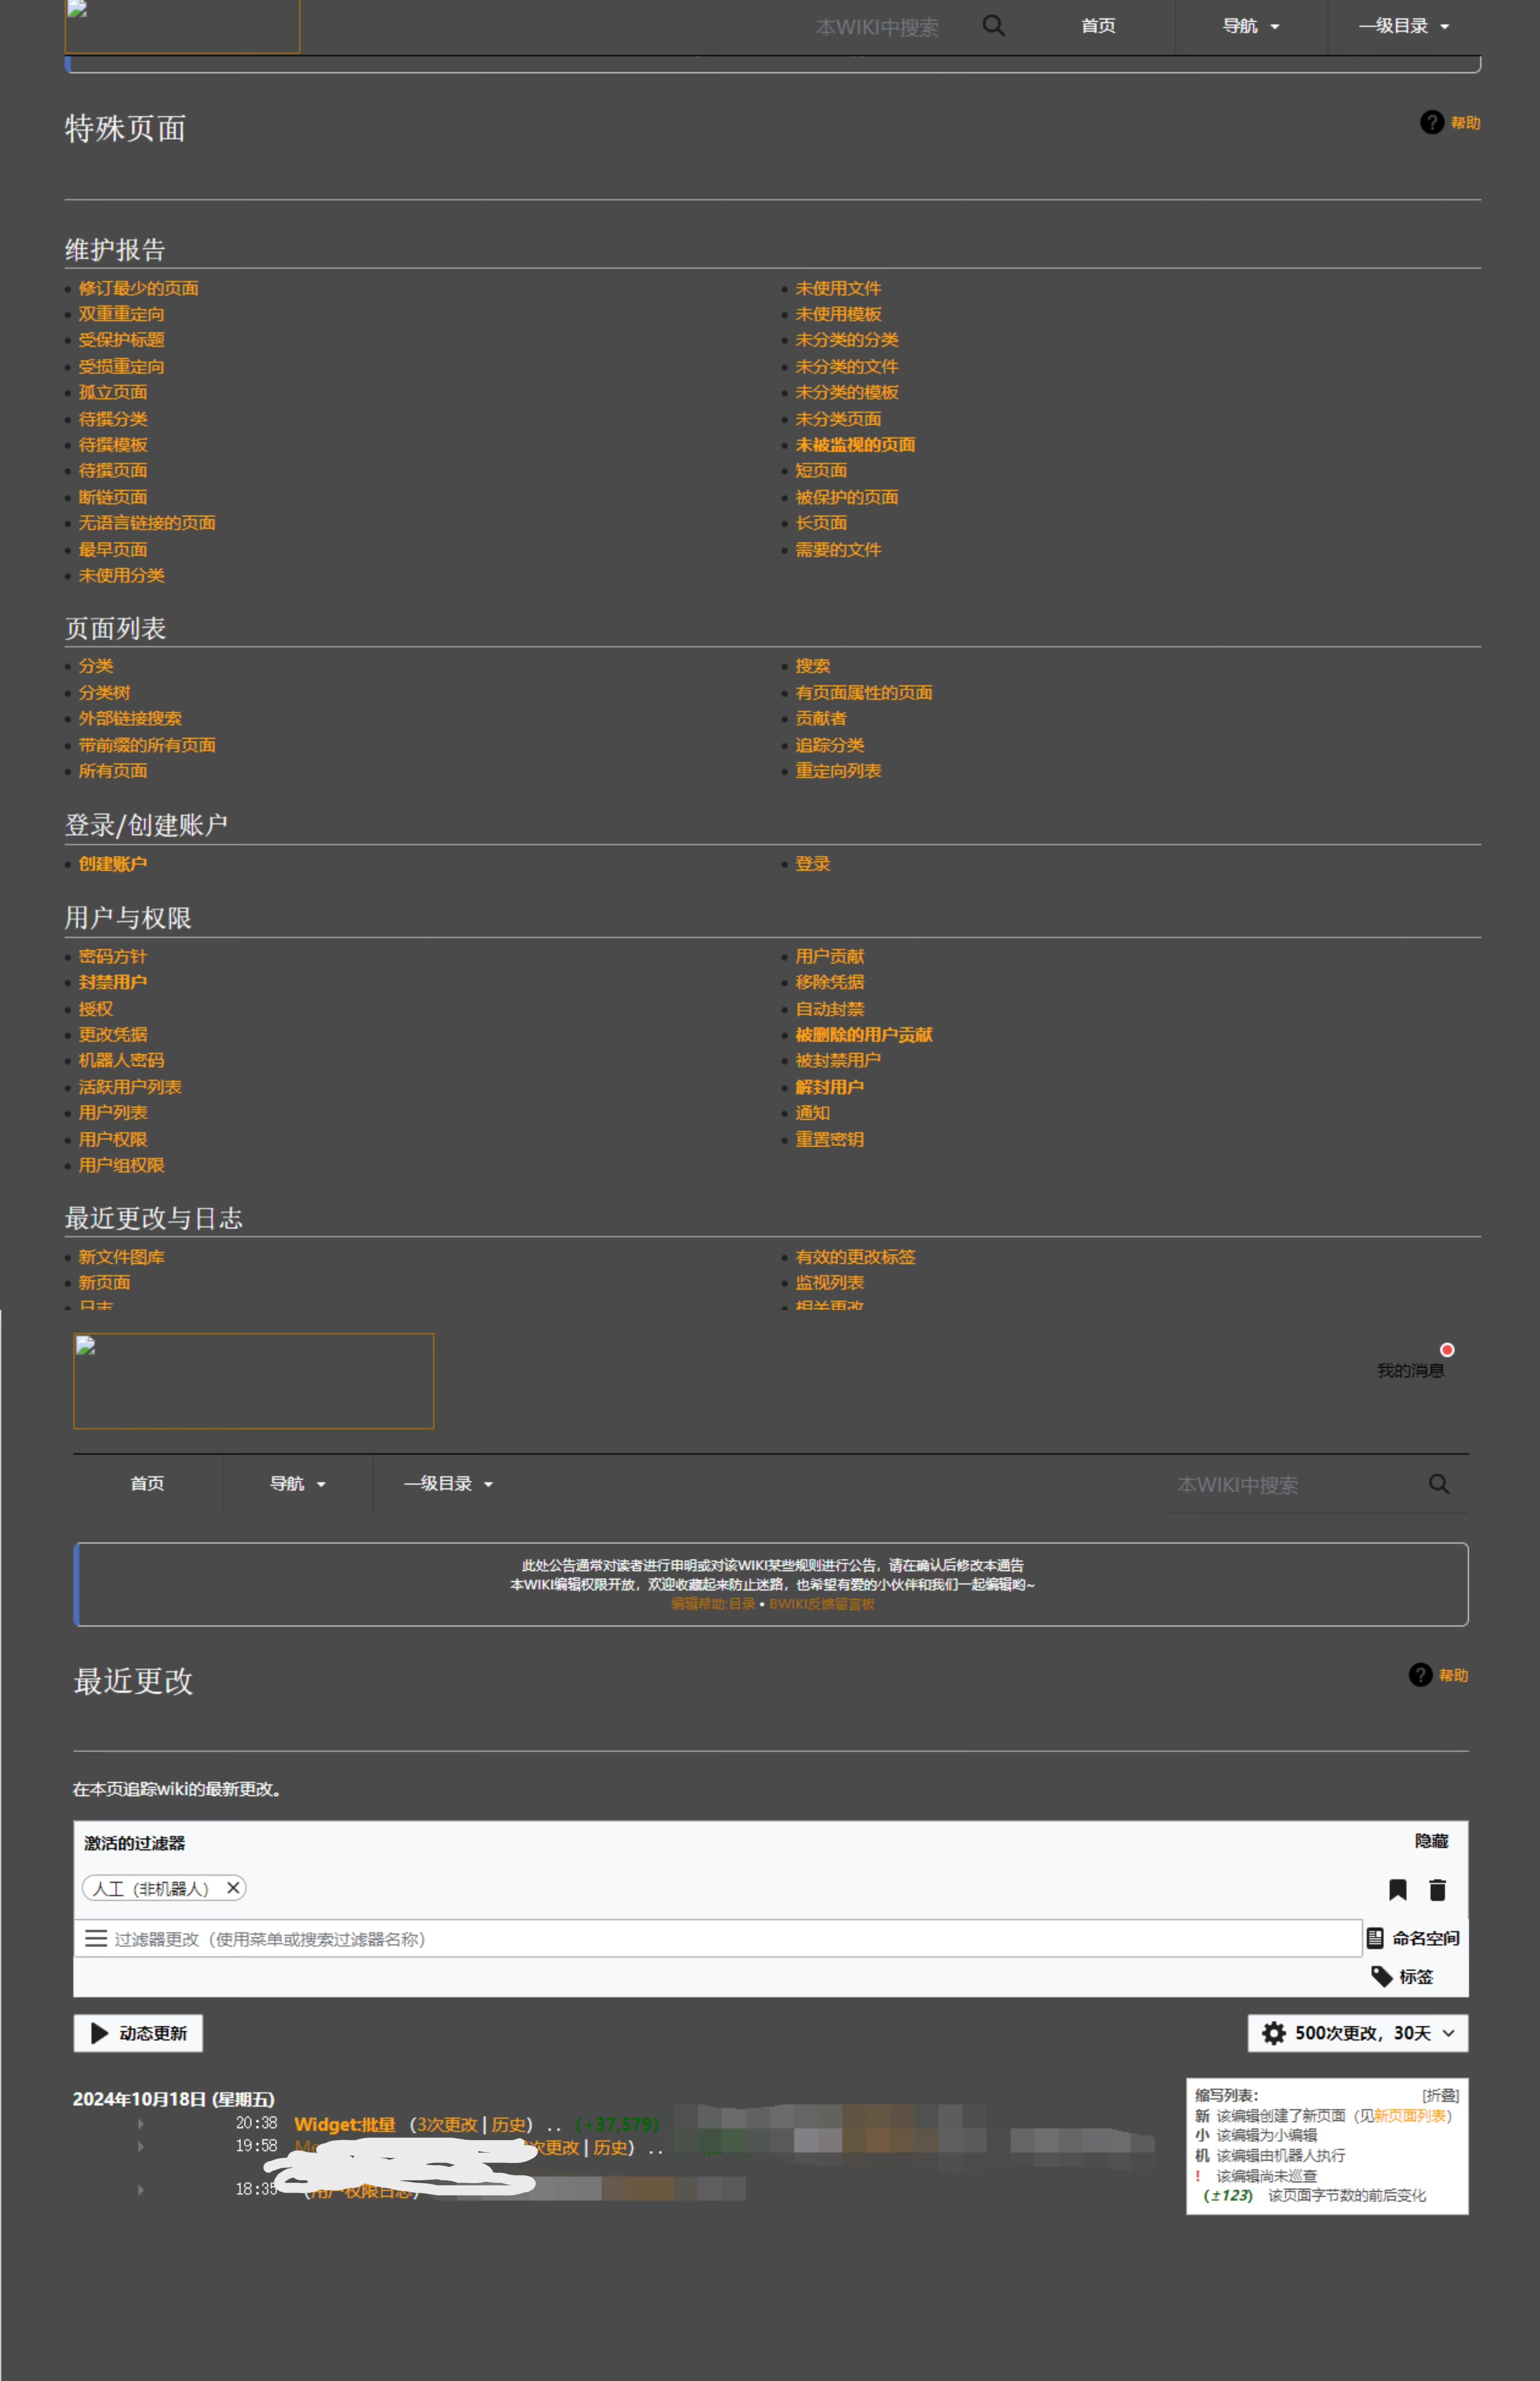Expand the 18:35 change row arrow
The width and height of the screenshot is (1540, 2381).
(x=141, y=2190)
